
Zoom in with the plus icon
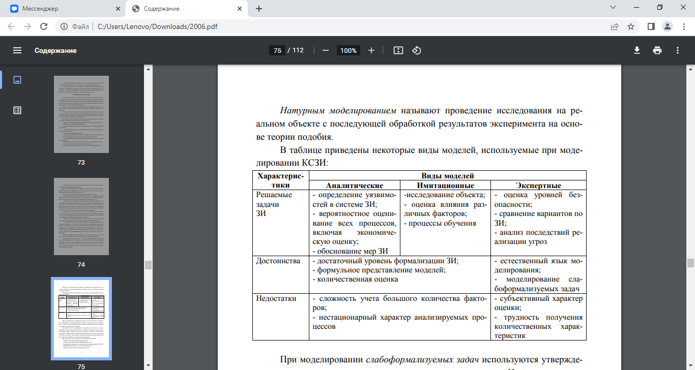pos(371,50)
